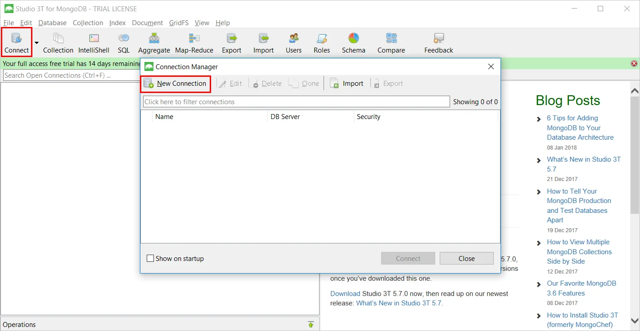Toggle the Show on startup checkbox

pos(151,259)
